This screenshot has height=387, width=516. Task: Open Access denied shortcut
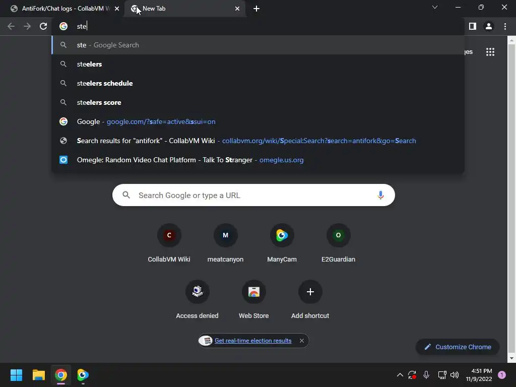[197, 300]
